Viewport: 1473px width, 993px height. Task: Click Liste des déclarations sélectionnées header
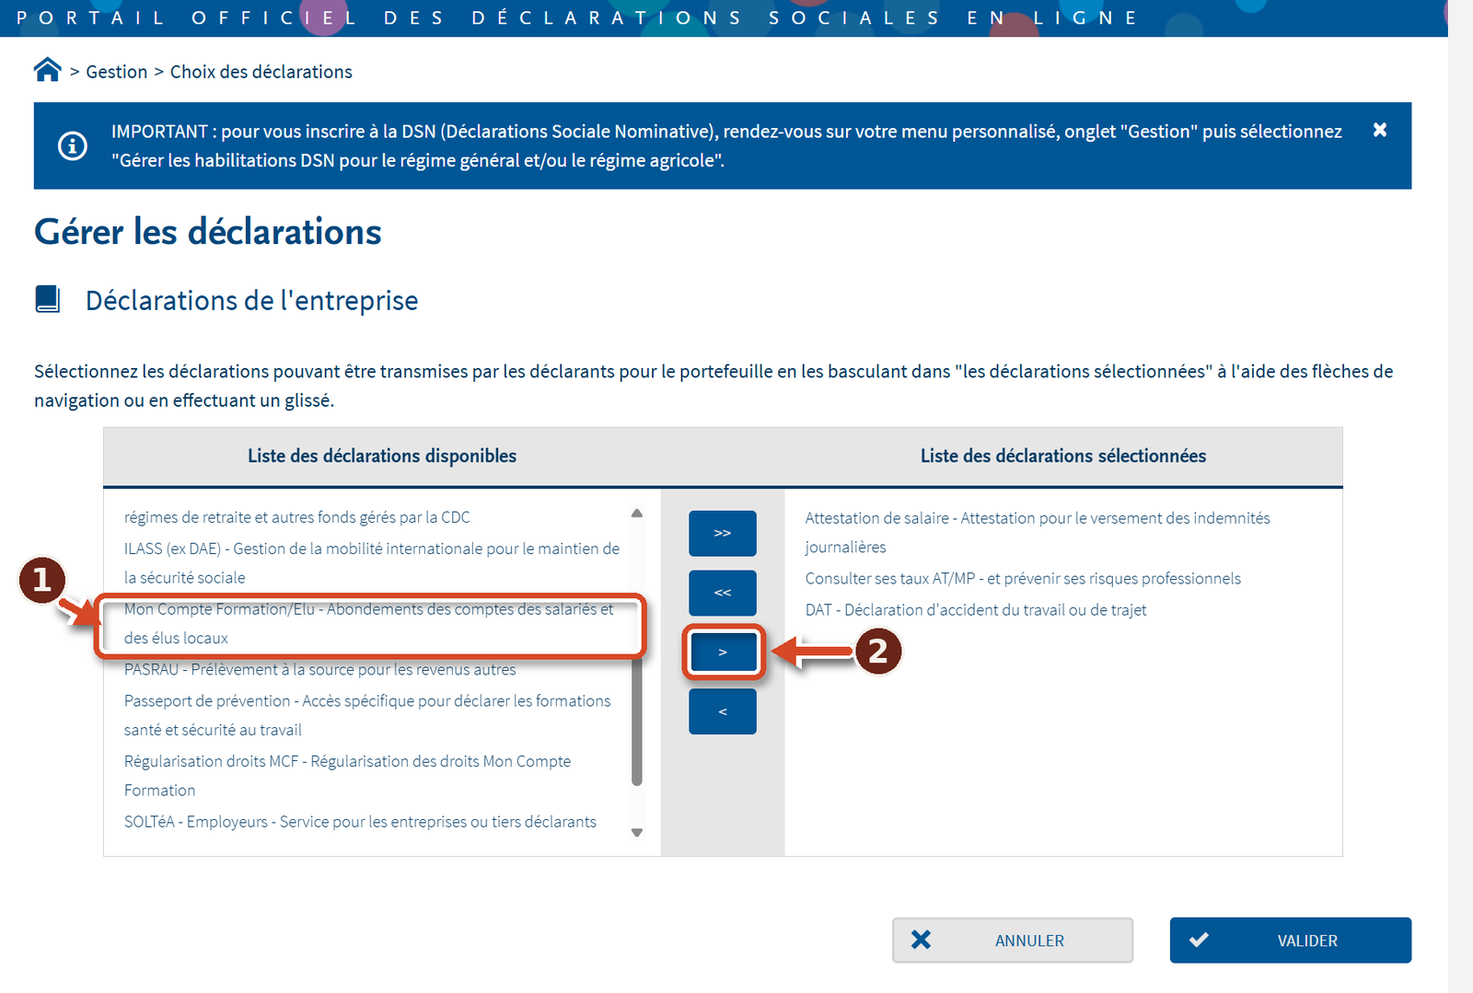coord(1063,456)
